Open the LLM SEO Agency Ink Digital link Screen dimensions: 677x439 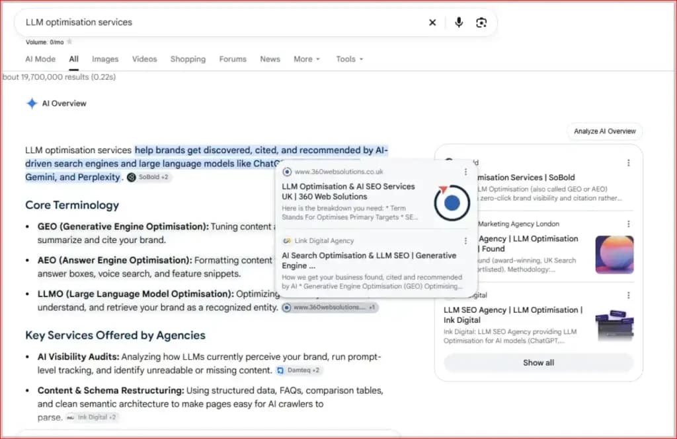coord(513,315)
